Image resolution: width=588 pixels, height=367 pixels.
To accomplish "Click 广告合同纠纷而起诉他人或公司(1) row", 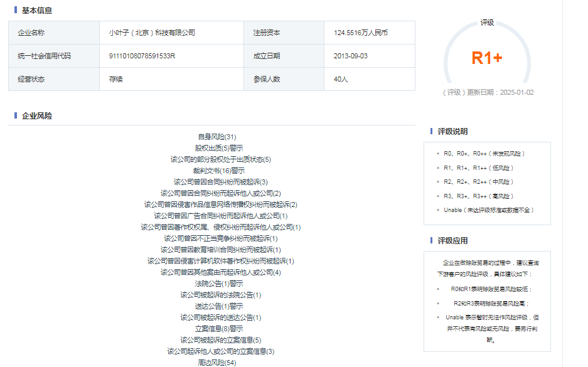I will tap(220, 216).
